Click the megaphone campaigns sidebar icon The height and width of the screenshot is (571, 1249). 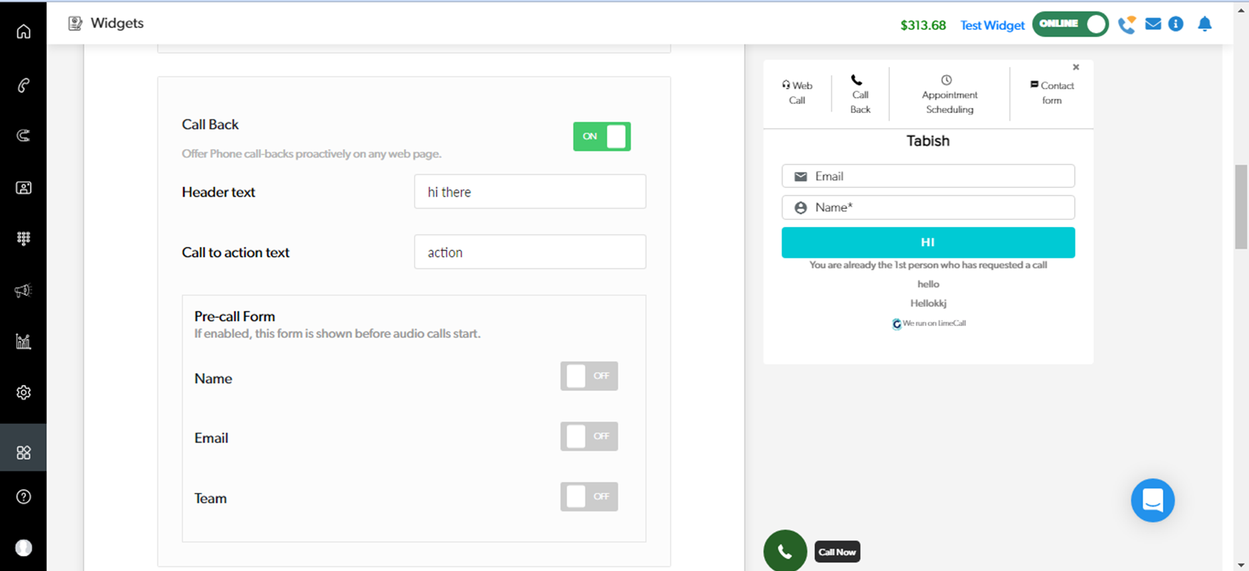click(23, 290)
